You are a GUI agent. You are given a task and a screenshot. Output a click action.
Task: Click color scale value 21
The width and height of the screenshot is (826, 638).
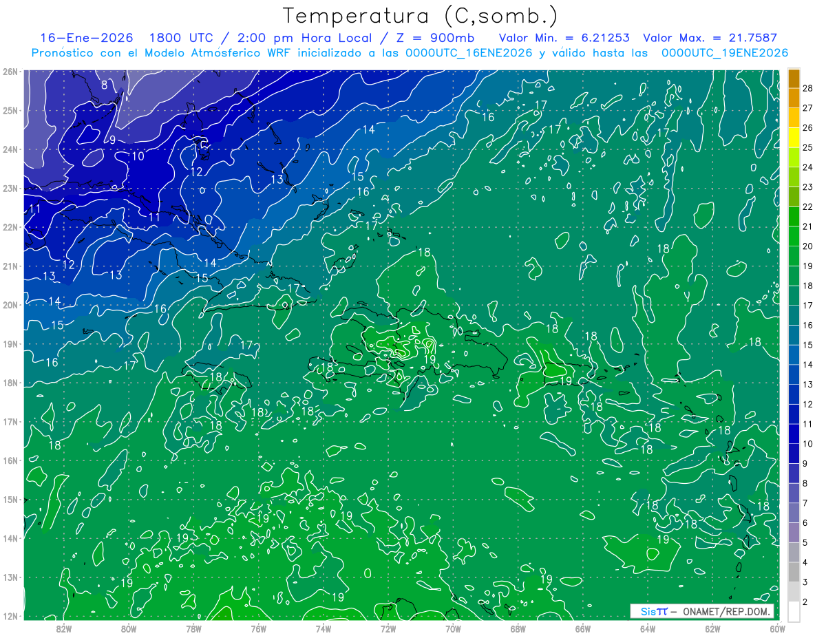pos(808,226)
